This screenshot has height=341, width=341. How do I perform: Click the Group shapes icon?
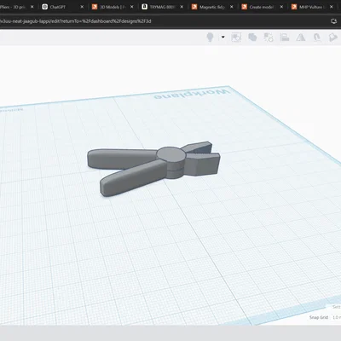[236, 38]
